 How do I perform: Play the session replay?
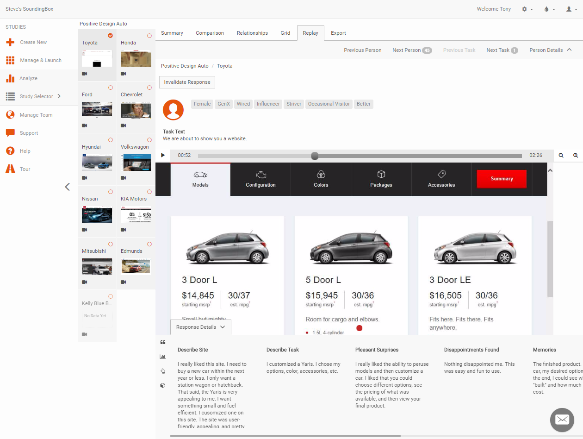[x=163, y=156]
